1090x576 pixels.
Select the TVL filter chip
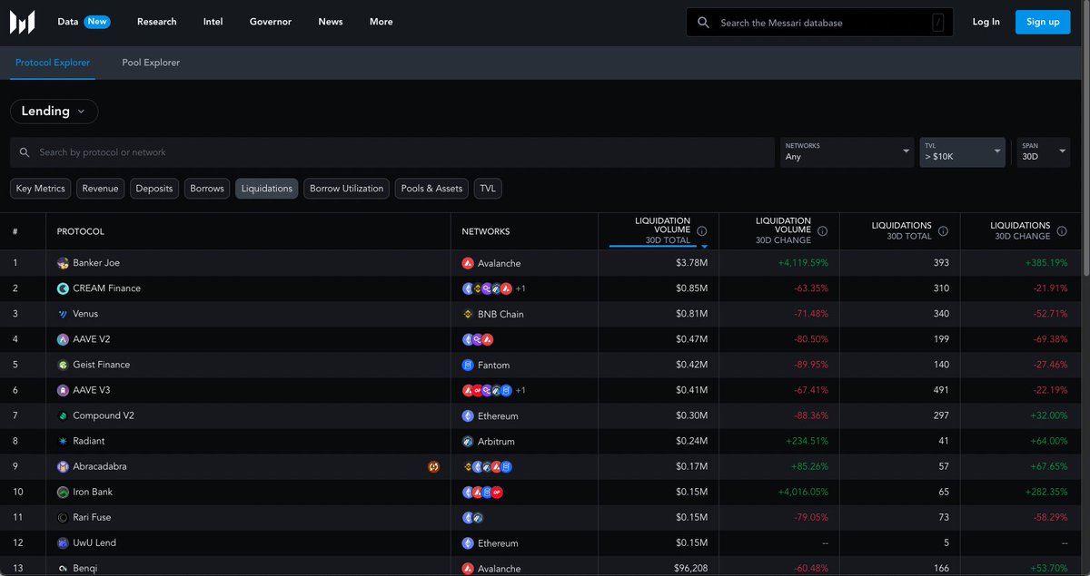pos(488,189)
